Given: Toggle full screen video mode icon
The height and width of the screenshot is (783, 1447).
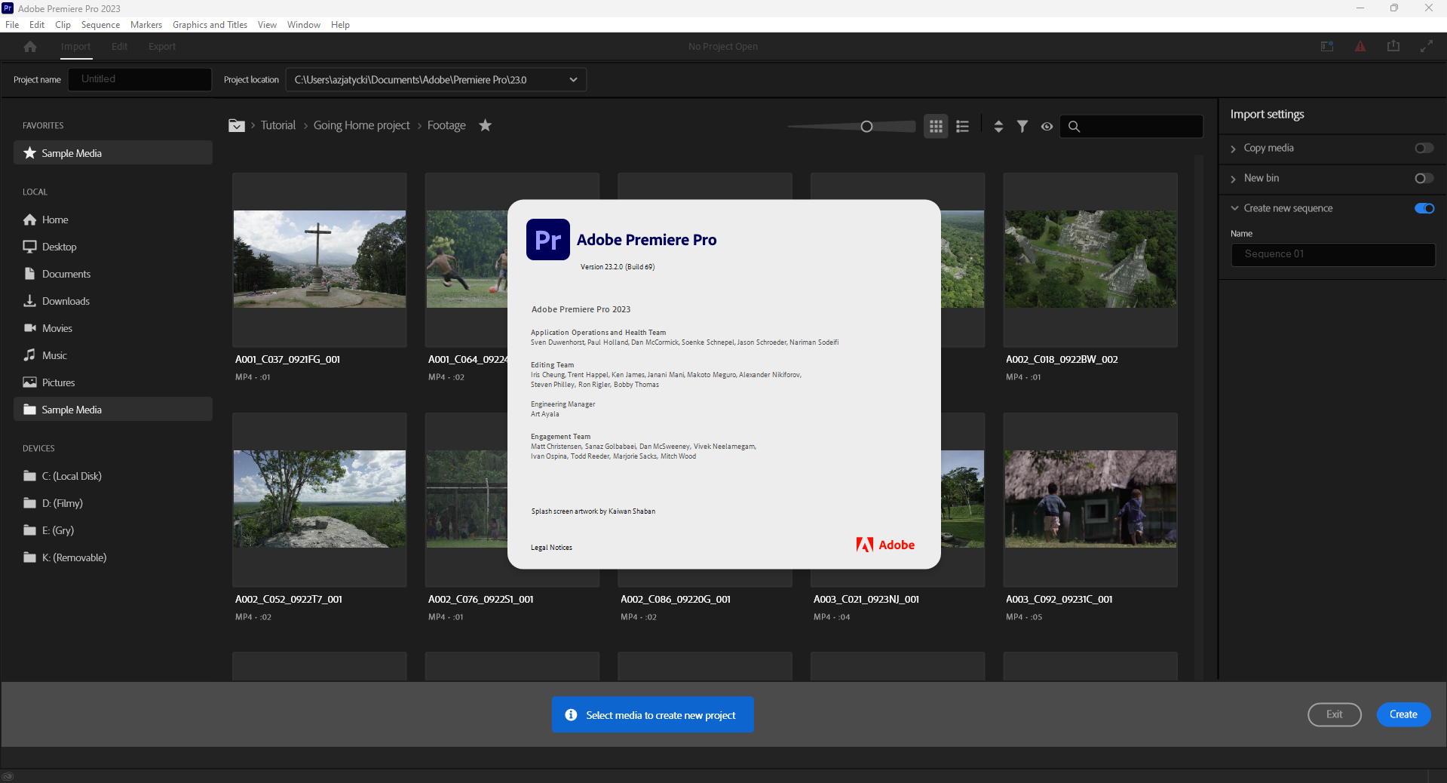Looking at the screenshot, I should [1426, 47].
